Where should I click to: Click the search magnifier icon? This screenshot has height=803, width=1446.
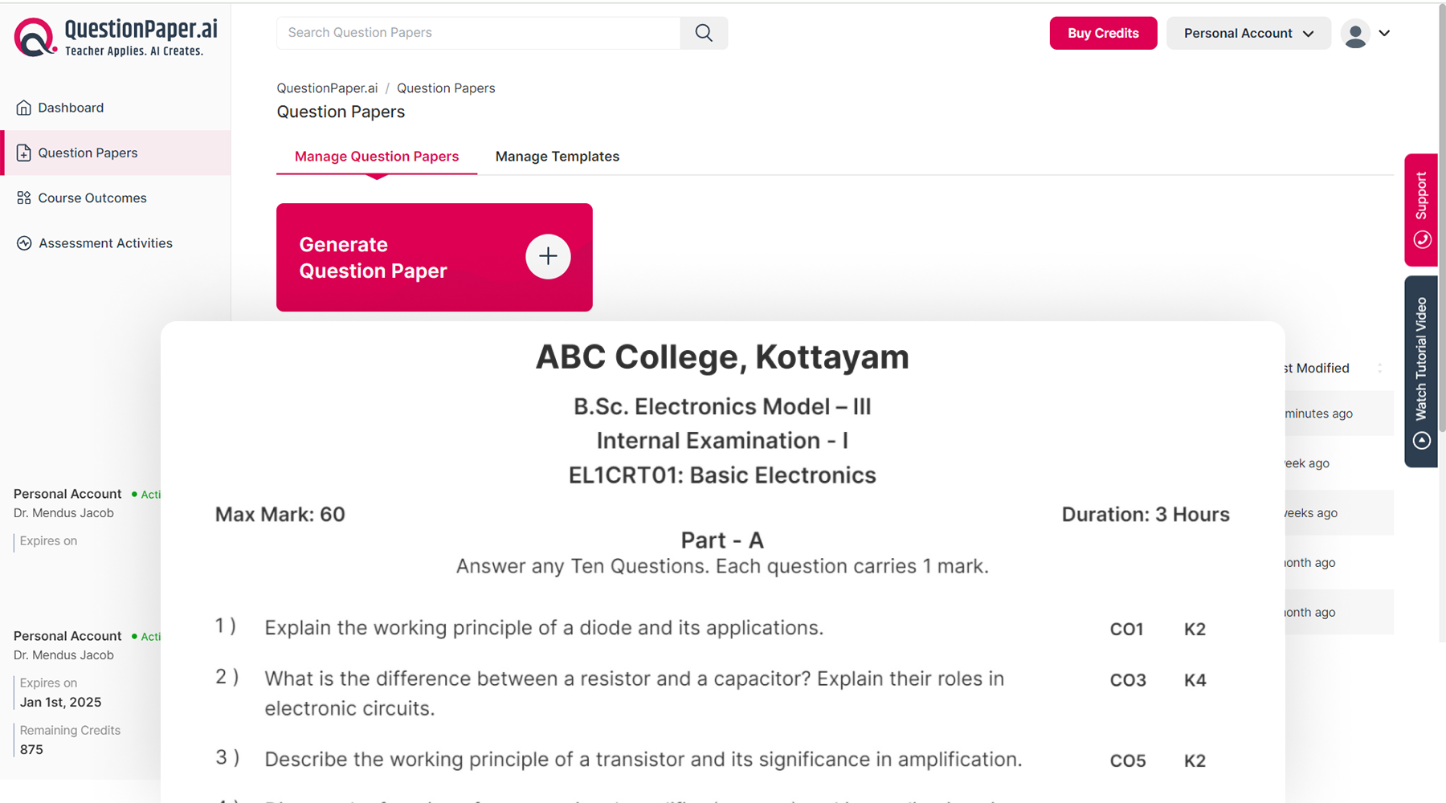704,33
